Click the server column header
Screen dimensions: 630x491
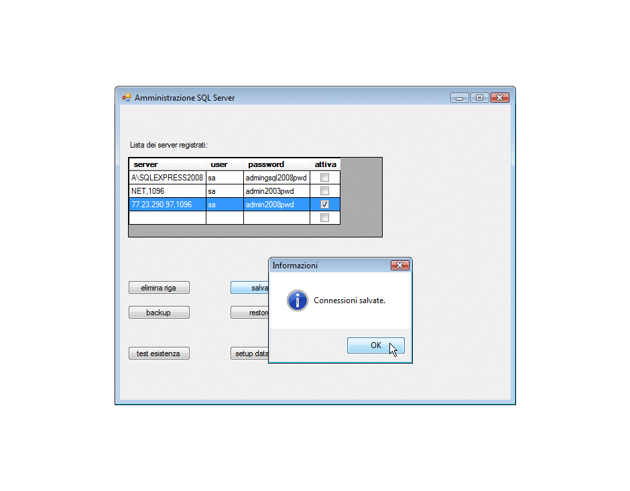168,164
